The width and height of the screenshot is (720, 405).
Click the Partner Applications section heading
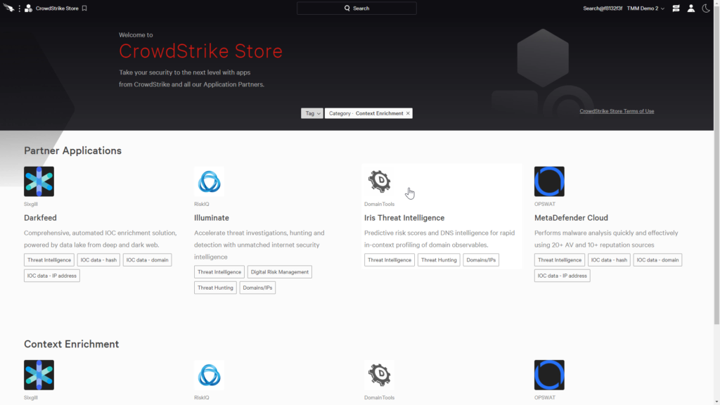(x=72, y=150)
